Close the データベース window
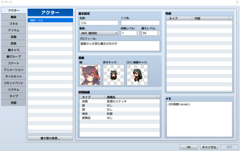The width and height of the screenshot is (240, 151). (237, 2)
